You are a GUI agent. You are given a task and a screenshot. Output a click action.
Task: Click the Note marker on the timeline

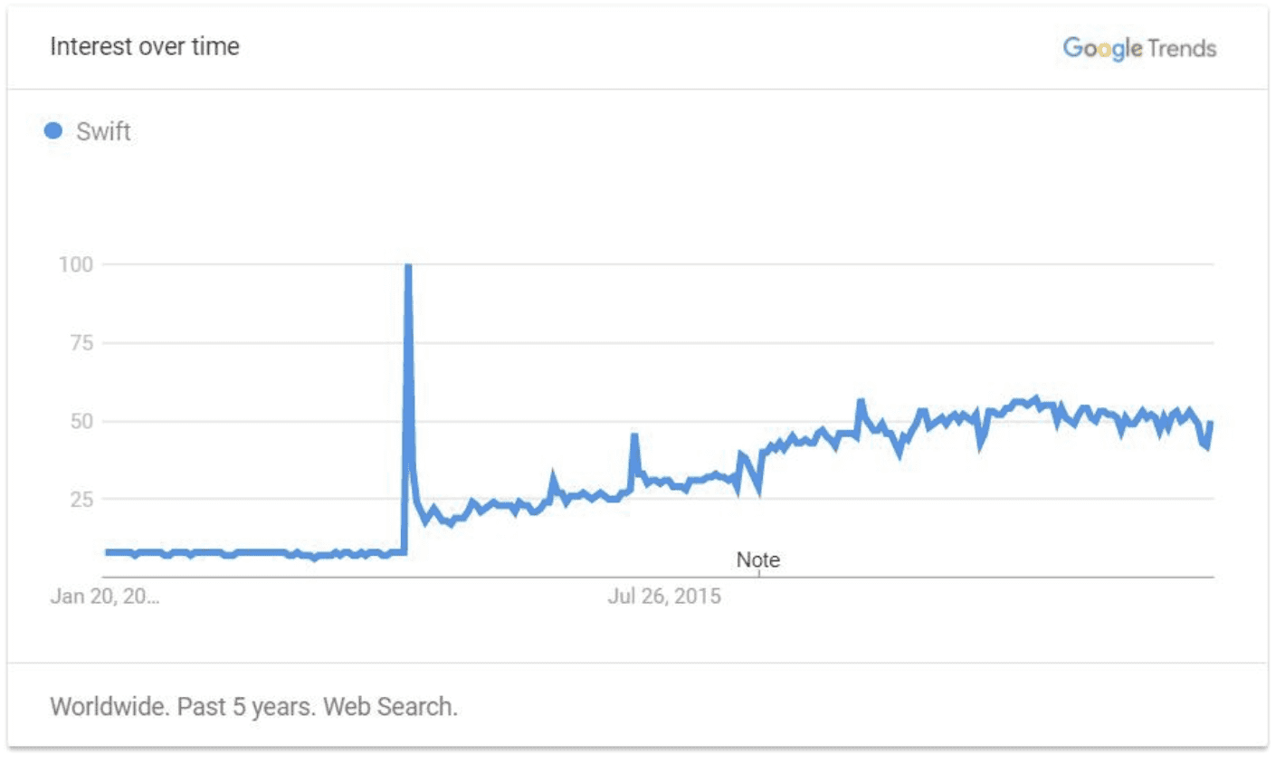757,559
